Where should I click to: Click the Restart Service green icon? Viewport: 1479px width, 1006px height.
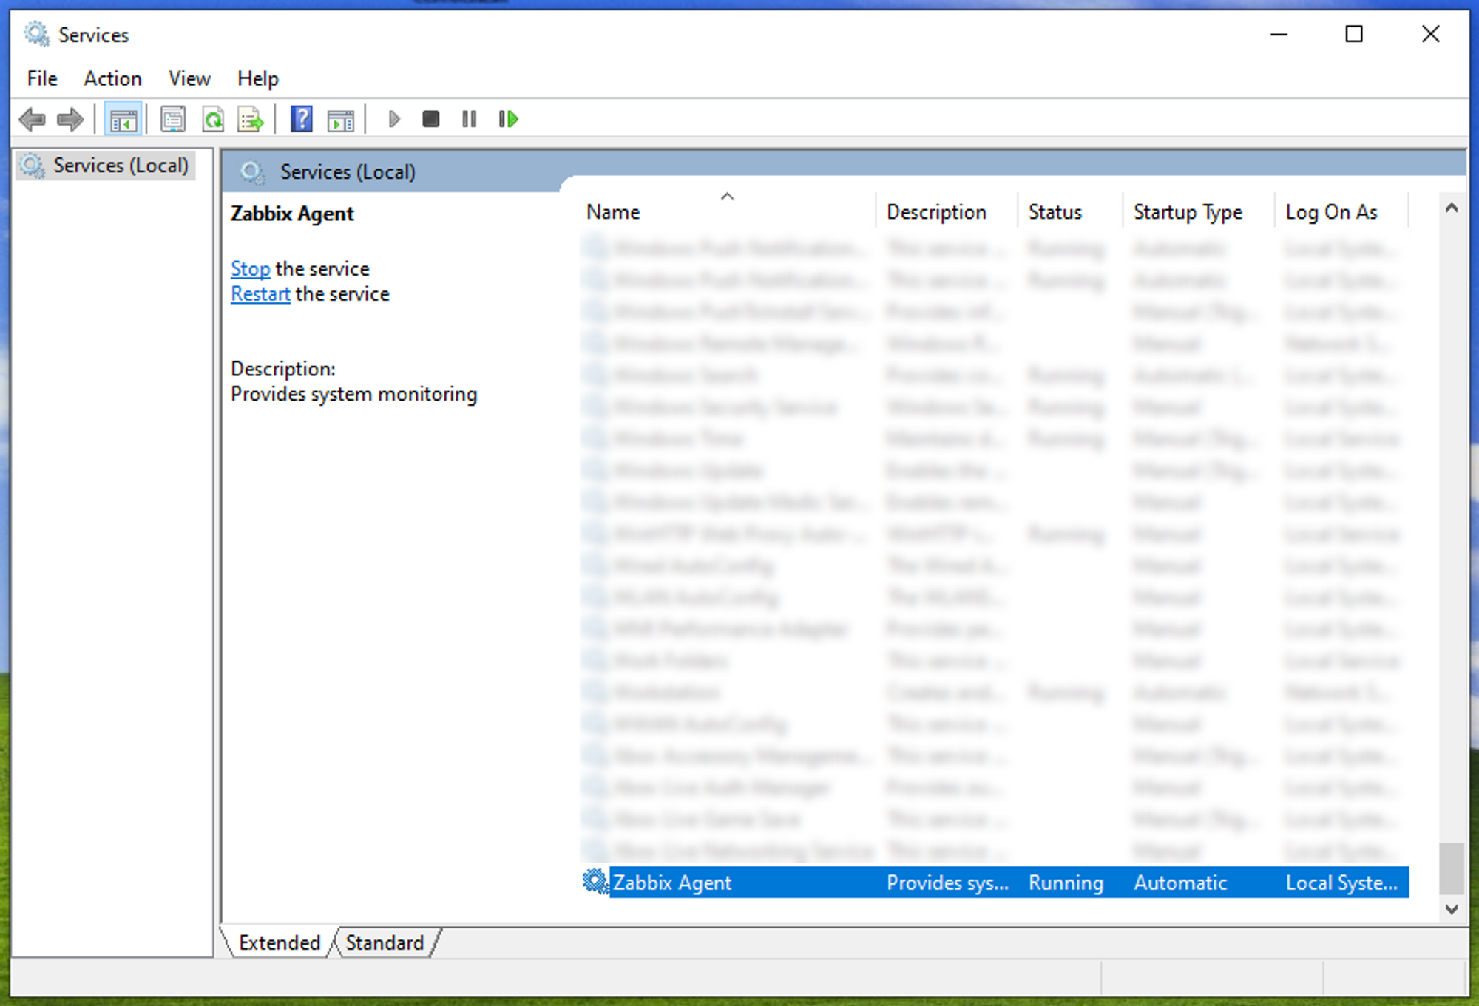coord(508,119)
